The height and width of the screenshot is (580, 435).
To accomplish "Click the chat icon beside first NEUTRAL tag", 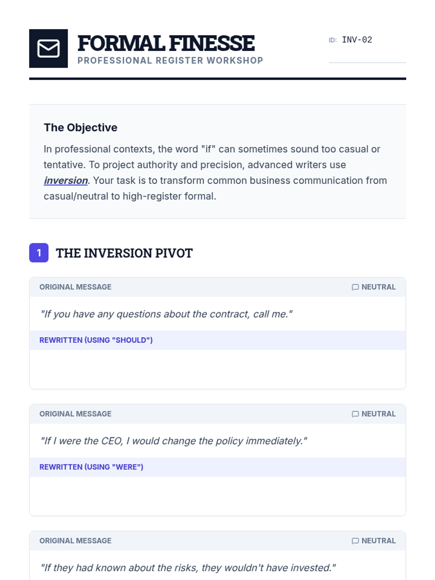I will coord(355,287).
